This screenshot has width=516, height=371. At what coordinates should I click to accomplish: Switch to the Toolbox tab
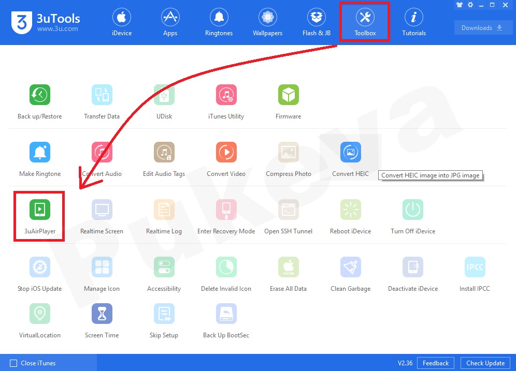click(365, 22)
